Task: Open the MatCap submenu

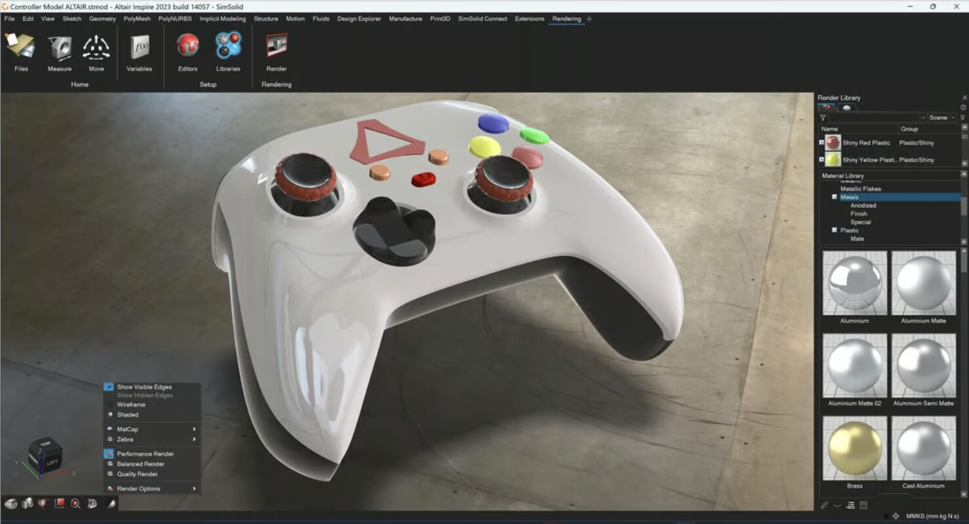Action: 152,429
